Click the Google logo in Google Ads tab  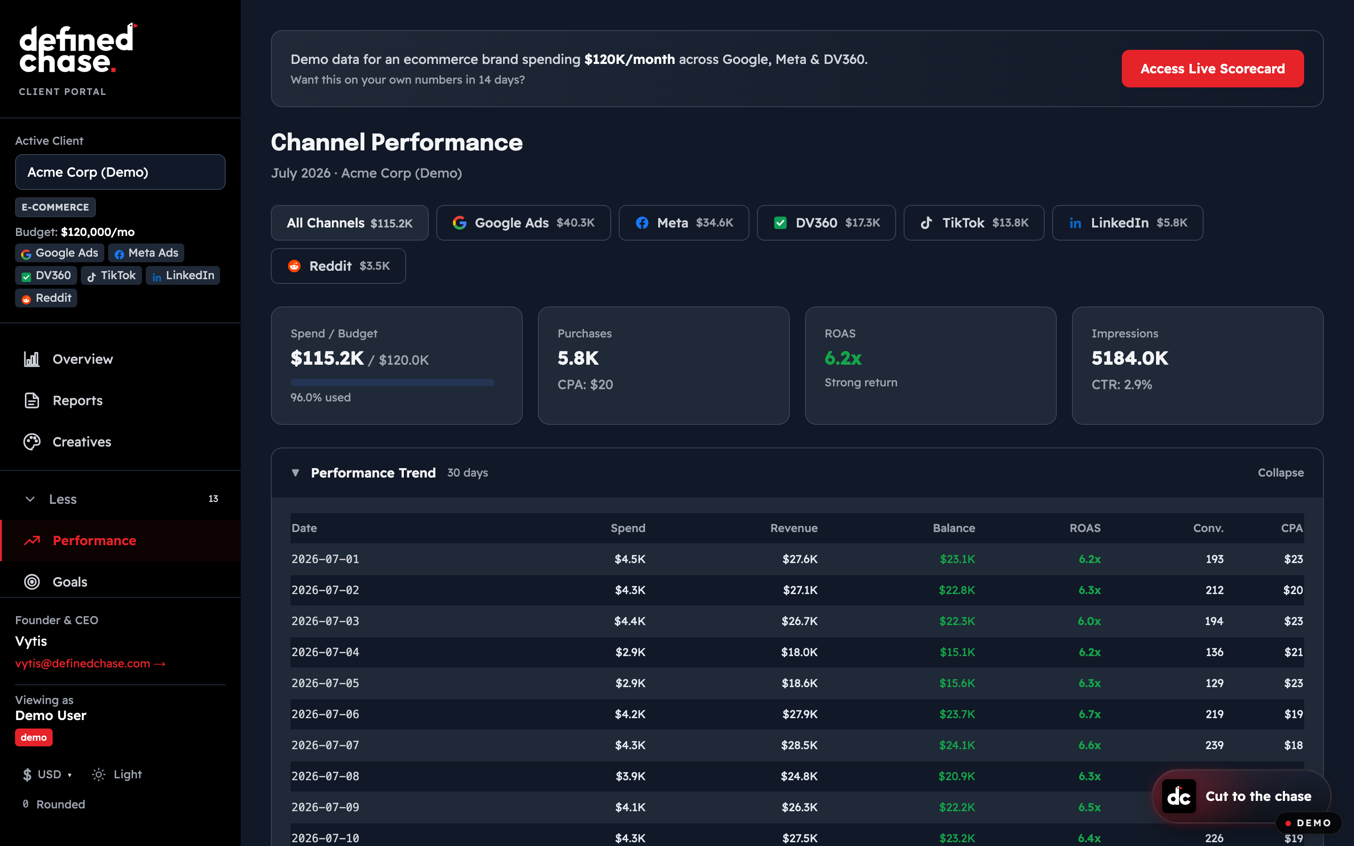coord(459,223)
